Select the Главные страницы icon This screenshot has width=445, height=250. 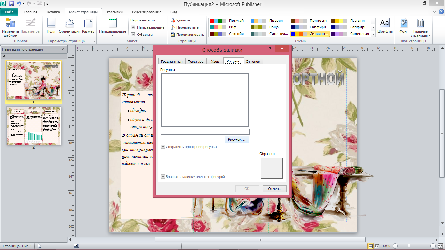(421, 23)
